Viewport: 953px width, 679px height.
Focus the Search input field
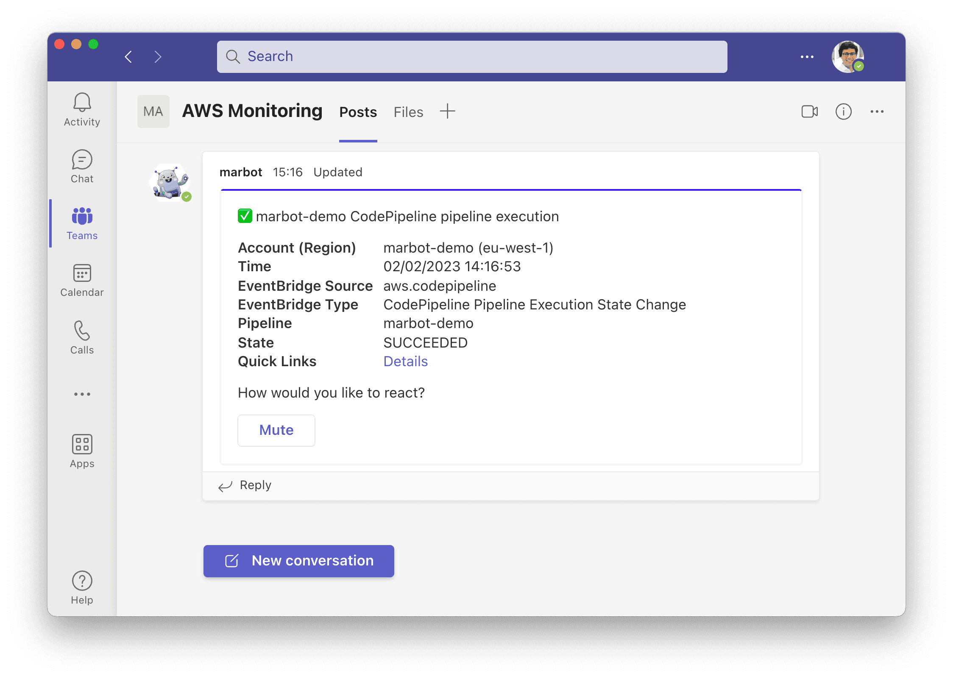[x=472, y=56]
